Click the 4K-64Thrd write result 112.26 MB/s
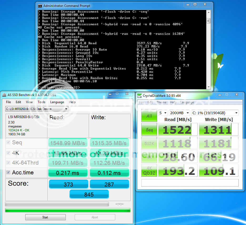246x225 pixels. (109, 163)
